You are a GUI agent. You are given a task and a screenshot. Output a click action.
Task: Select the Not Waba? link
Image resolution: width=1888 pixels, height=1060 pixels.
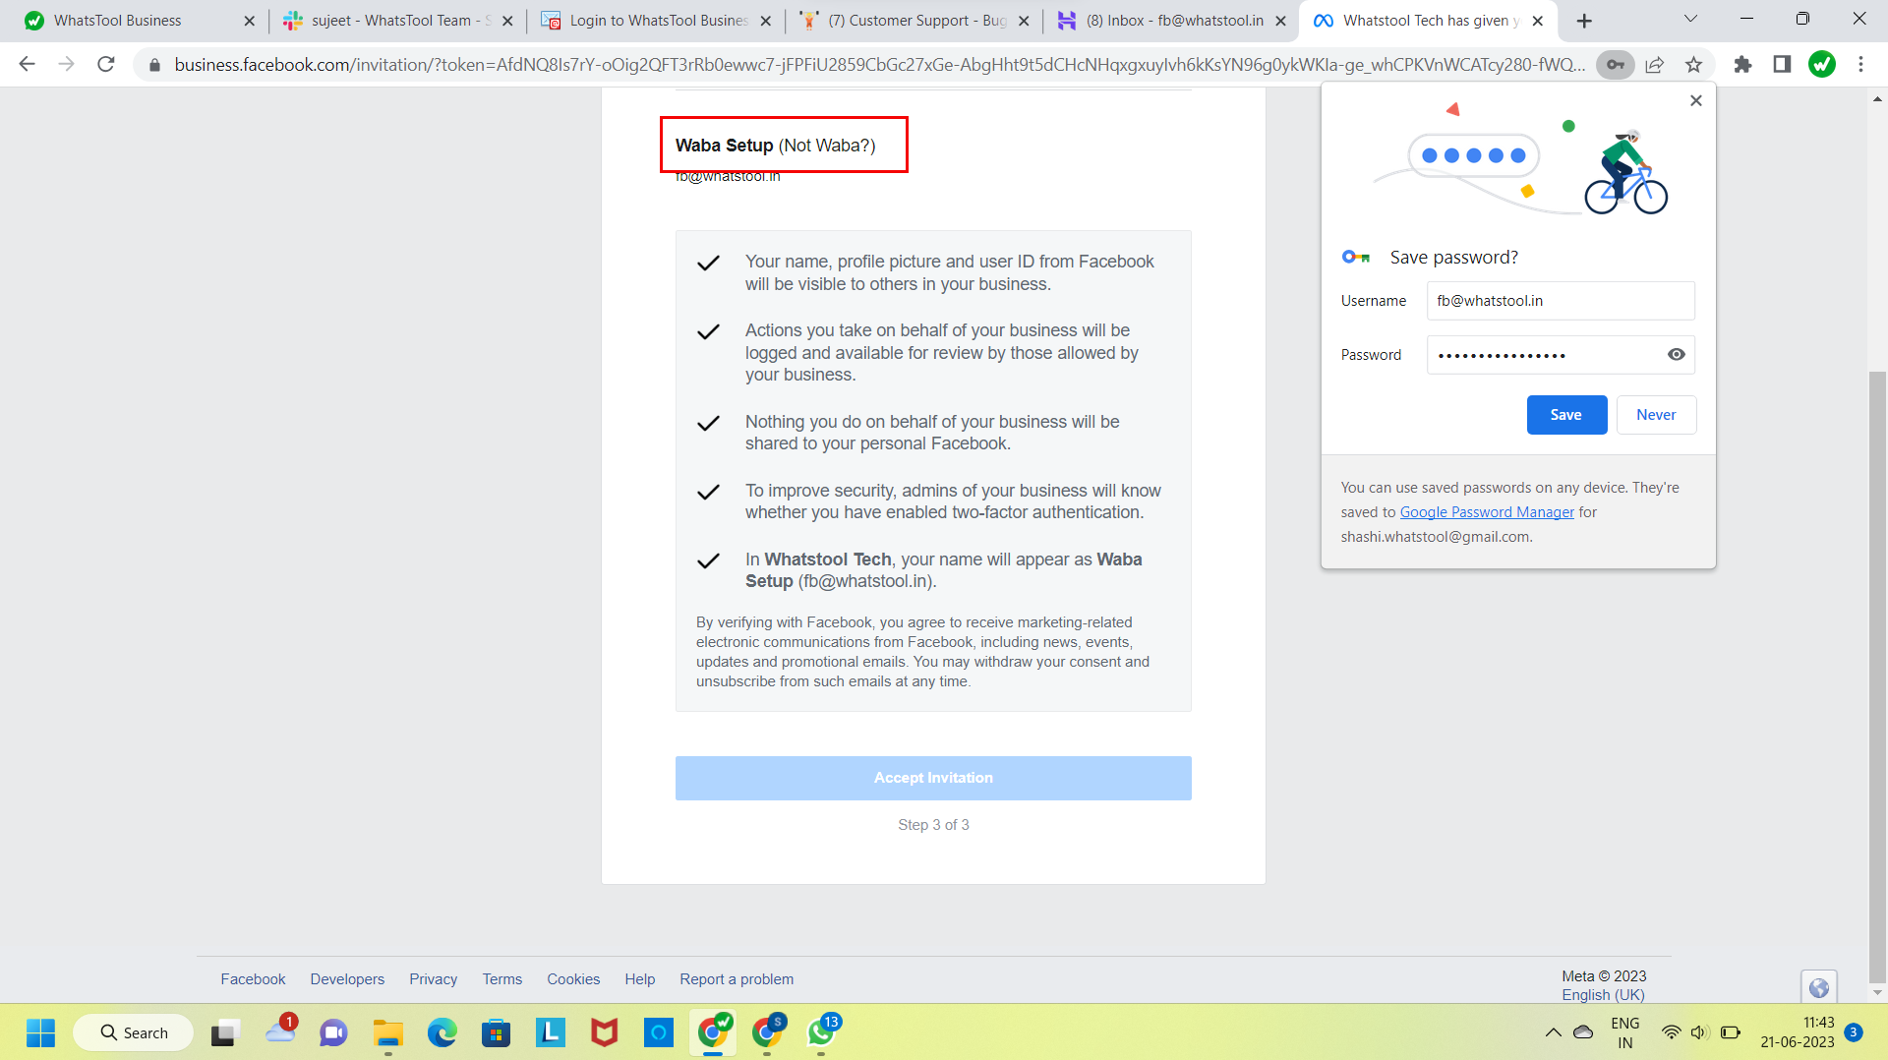(x=826, y=146)
